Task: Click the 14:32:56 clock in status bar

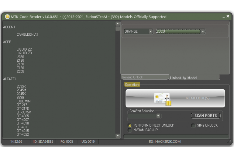Action: coord(16,142)
